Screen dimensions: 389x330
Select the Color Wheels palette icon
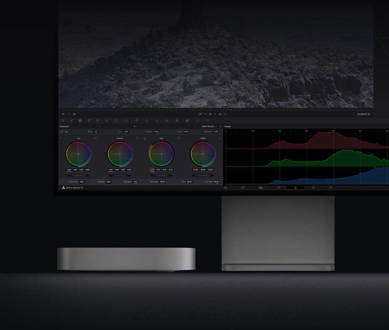pos(80,121)
